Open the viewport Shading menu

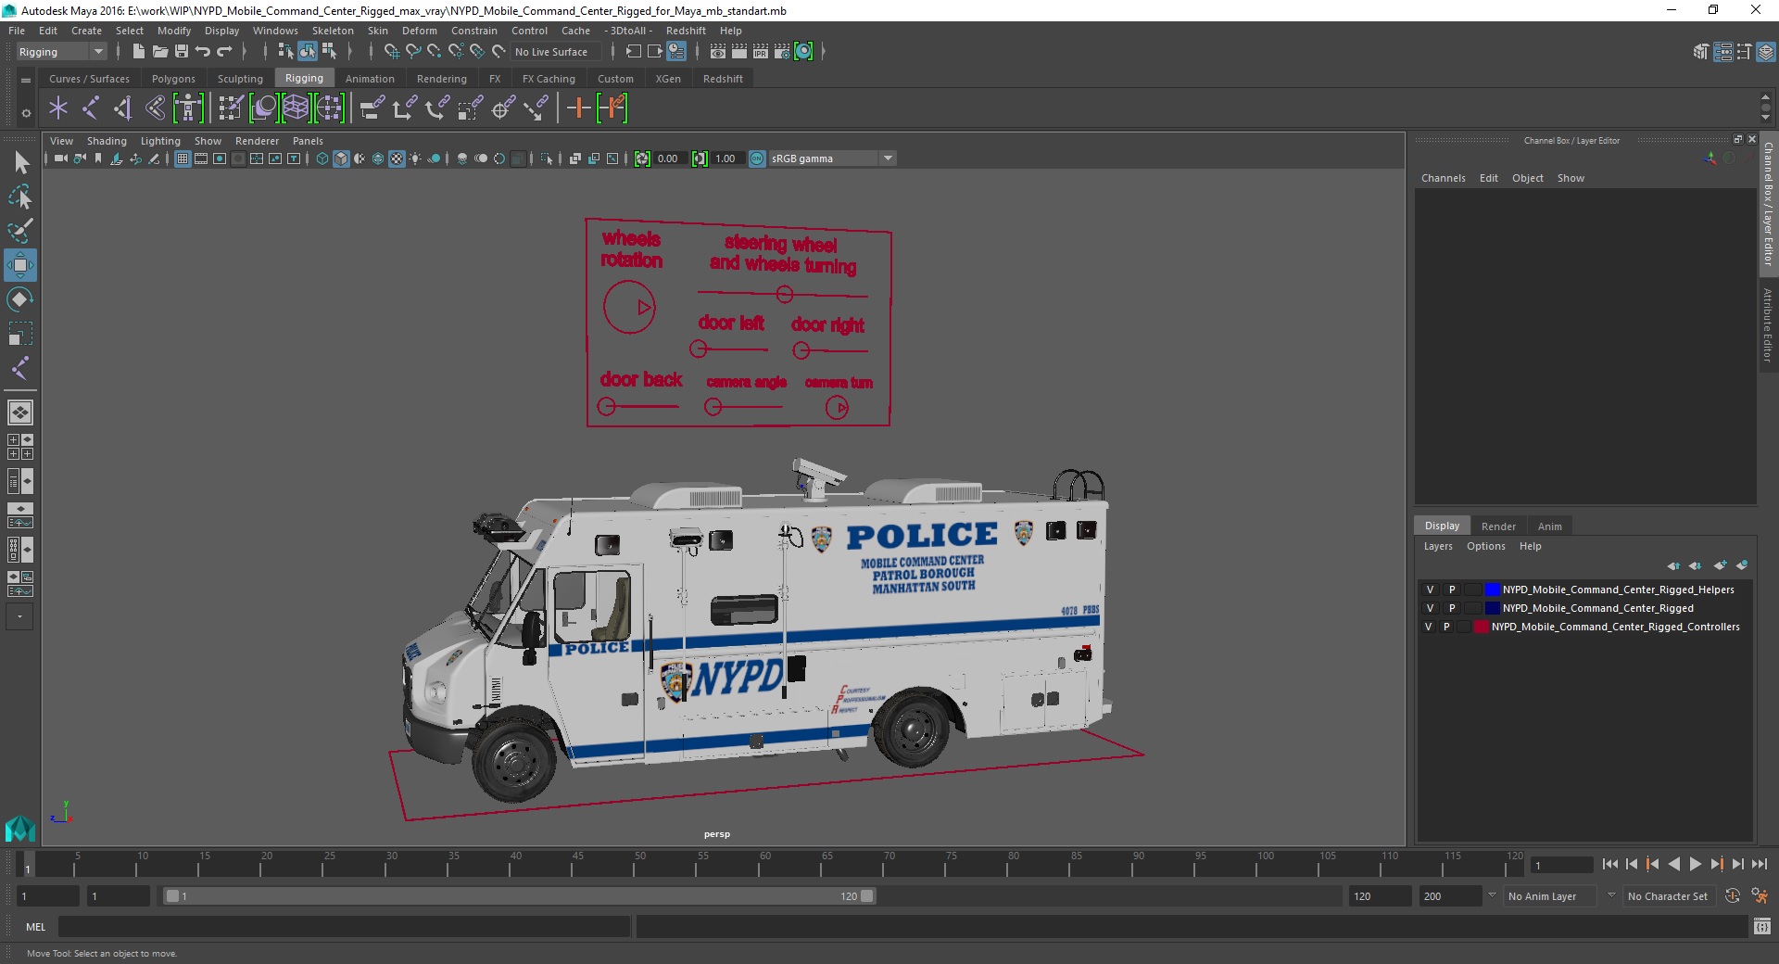[x=107, y=141]
